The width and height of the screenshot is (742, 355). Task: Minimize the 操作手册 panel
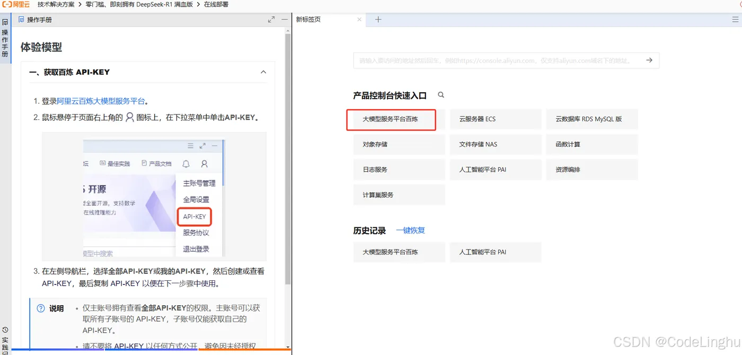pos(285,20)
